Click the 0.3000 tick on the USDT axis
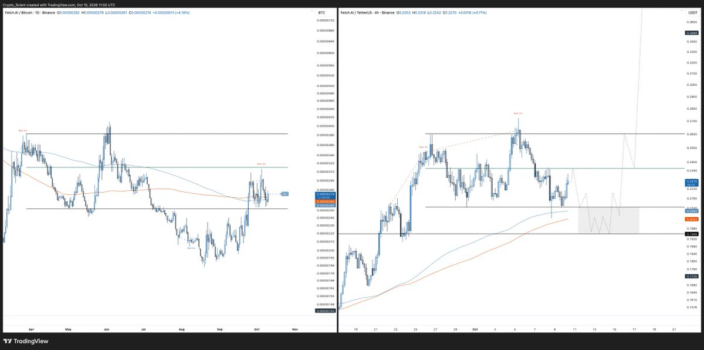The height and width of the screenshot is (350, 704). click(x=691, y=85)
